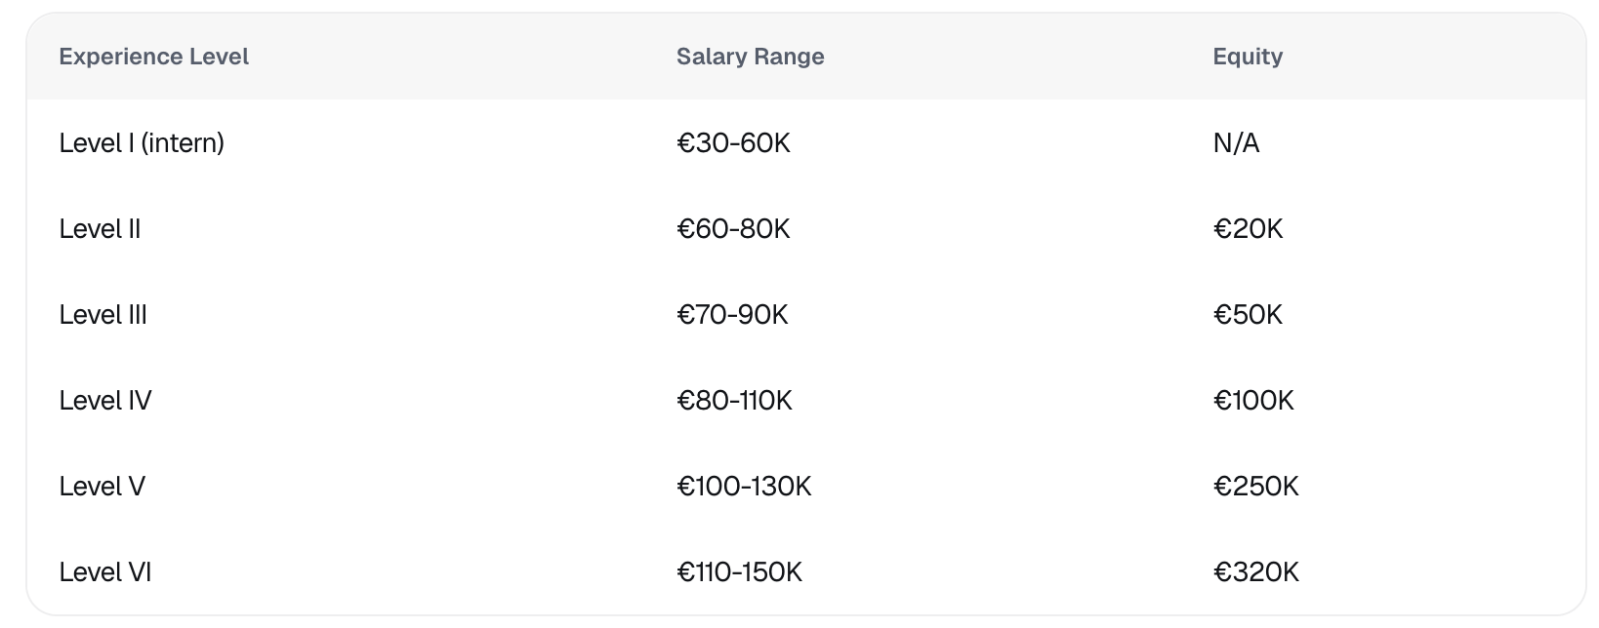1599x628 pixels.
Task: Select the Level VI row label
Action: pyautogui.click(x=105, y=572)
